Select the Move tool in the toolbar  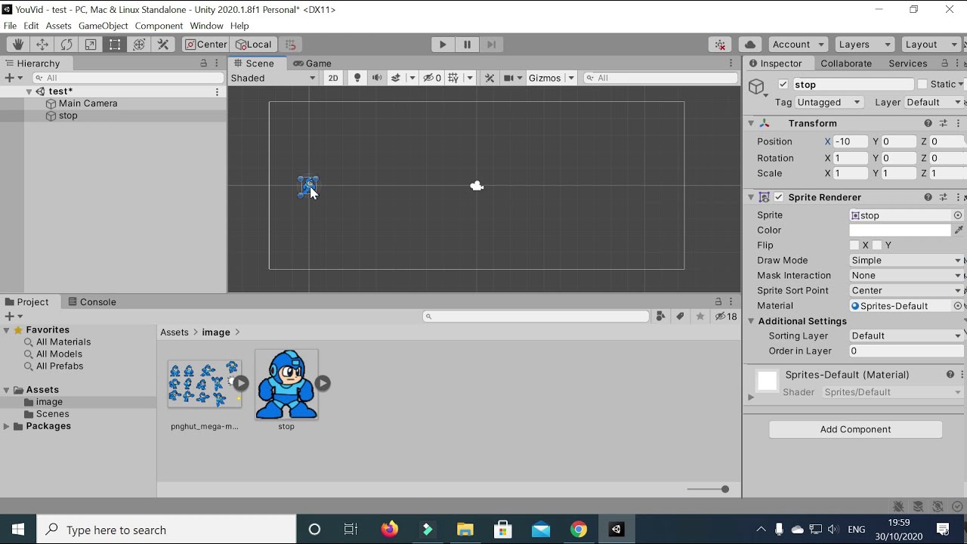click(x=42, y=45)
